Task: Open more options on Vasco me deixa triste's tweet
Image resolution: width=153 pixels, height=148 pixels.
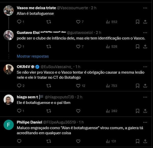Action: tap(145, 8)
